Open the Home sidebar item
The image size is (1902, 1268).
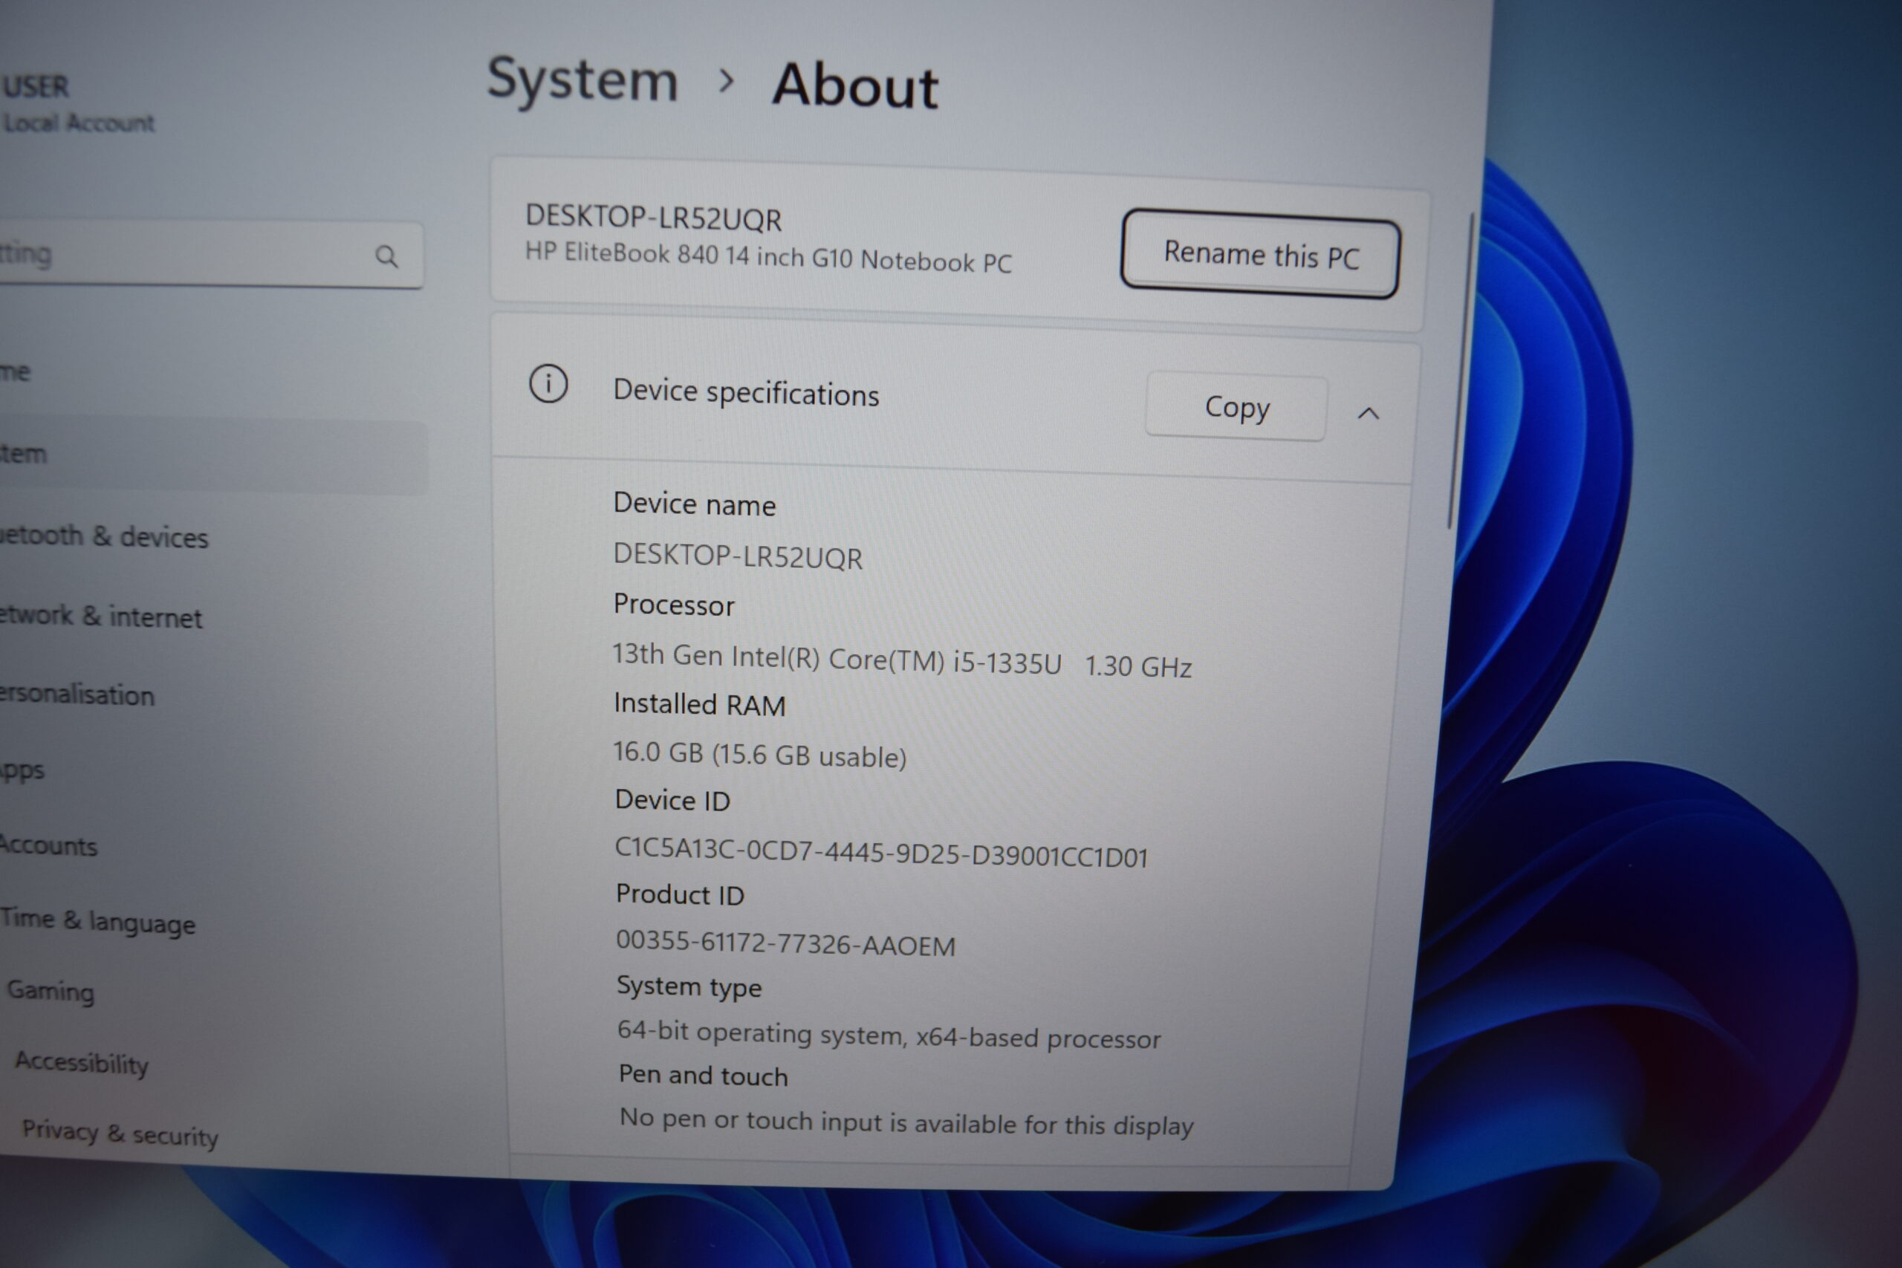pos(16,372)
